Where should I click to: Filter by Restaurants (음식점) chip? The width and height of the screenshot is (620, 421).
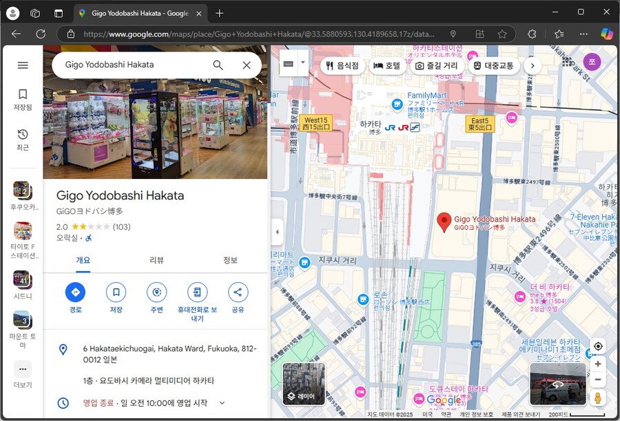[342, 65]
